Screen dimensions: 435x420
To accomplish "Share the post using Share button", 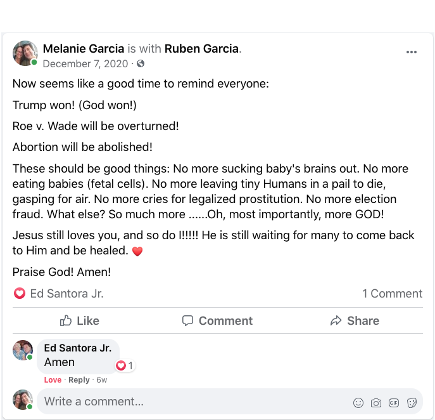I will (x=355, y=321).
